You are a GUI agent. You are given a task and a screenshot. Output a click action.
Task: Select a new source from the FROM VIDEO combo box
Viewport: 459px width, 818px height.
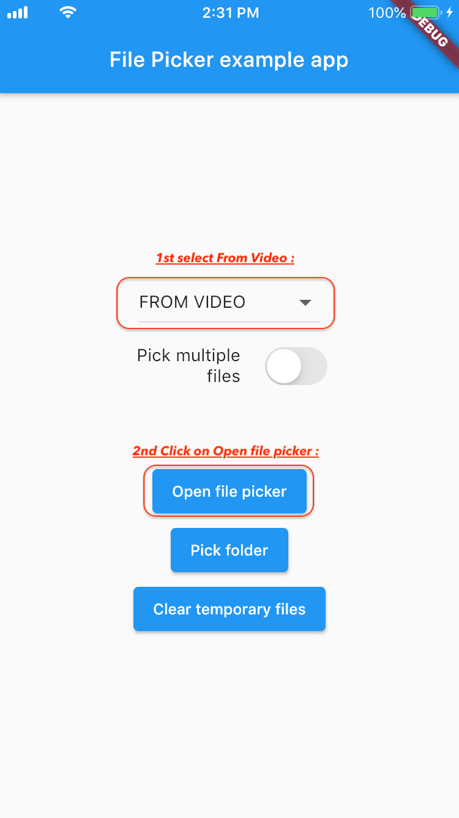[x=225, y=302]
